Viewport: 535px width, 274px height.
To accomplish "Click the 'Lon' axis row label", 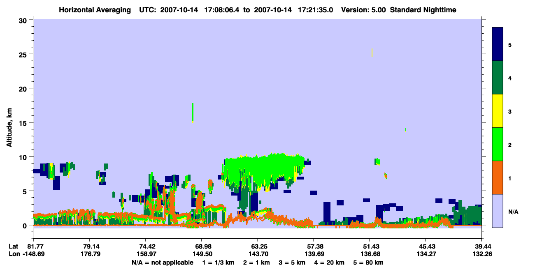I will pyautogui.click(x=14, y=254).
